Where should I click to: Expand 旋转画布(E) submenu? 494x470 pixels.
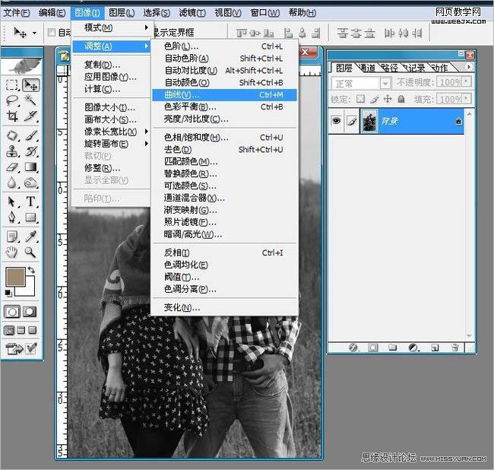pos(112,144)
